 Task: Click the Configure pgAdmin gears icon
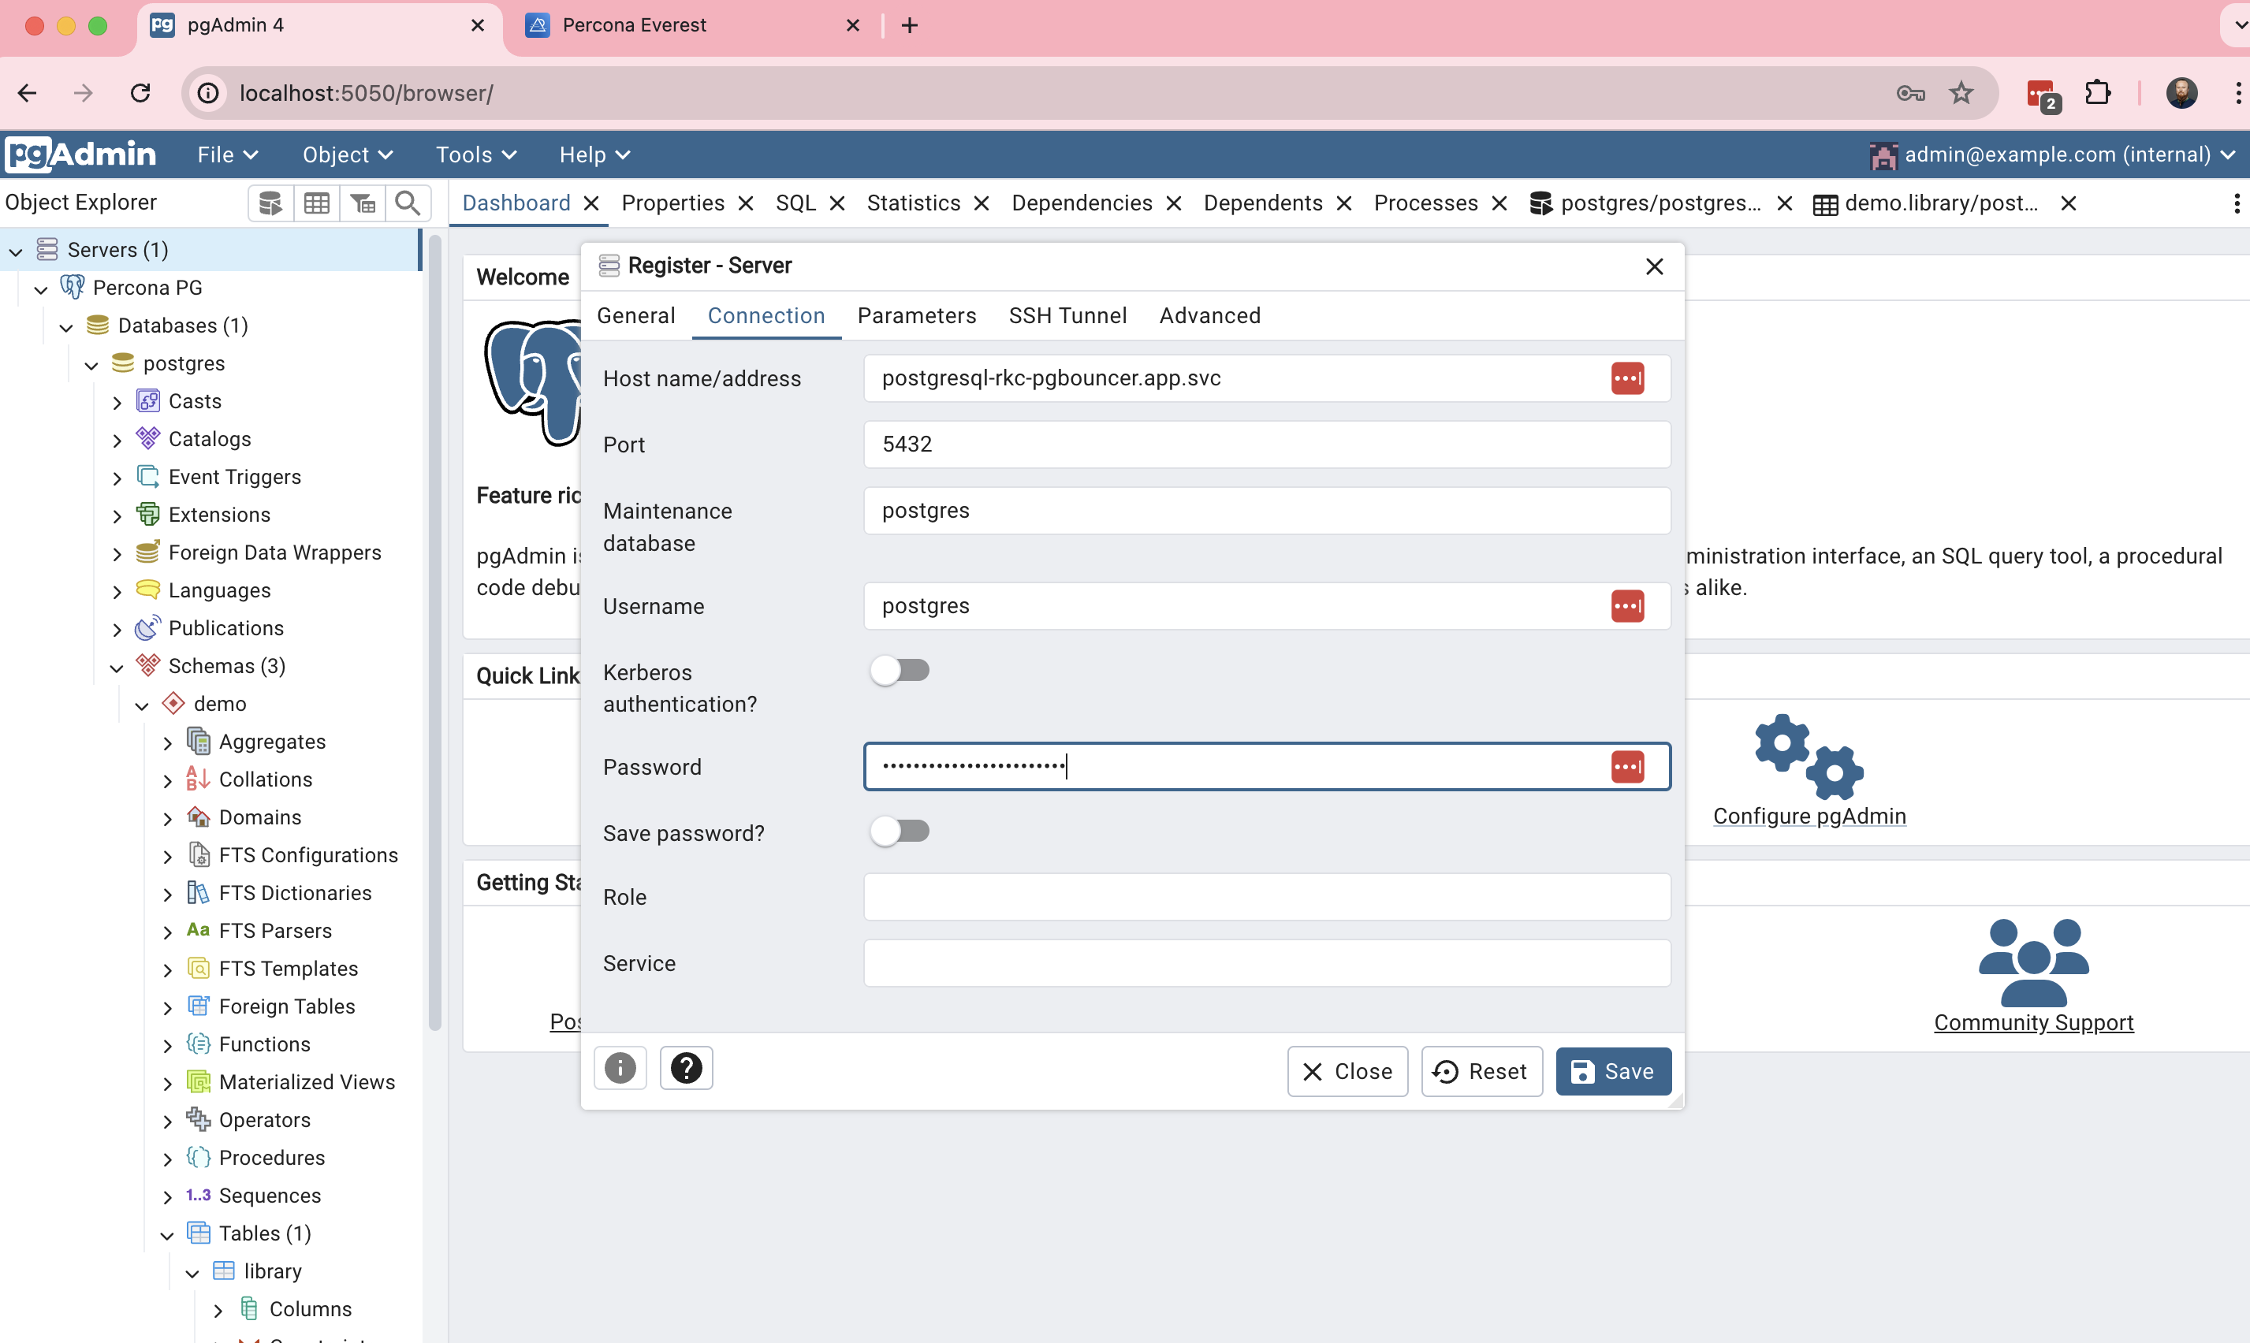coord(1806,757)
